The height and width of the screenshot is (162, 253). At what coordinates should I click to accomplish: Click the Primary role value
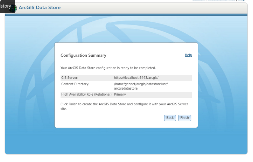point(120,94)
